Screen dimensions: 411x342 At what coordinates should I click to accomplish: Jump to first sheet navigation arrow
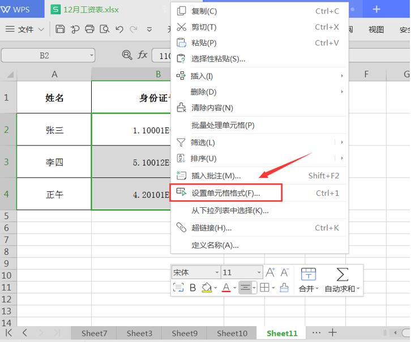click(x=8, y=333)
